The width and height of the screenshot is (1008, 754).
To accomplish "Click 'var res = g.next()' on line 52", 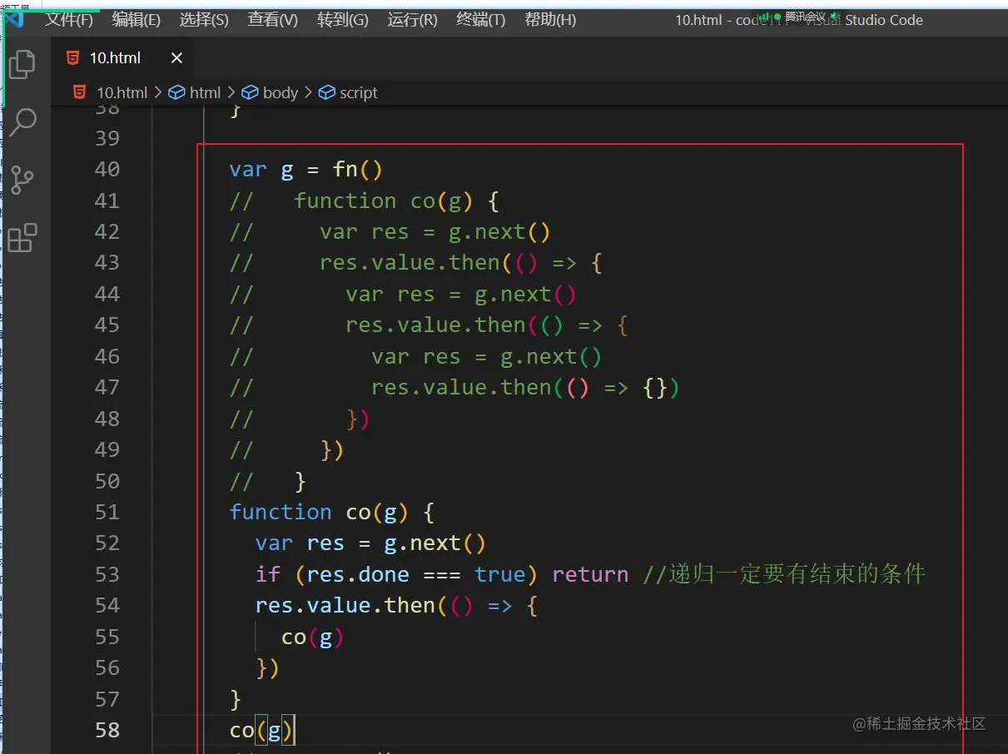I will (x=370, y=543).
